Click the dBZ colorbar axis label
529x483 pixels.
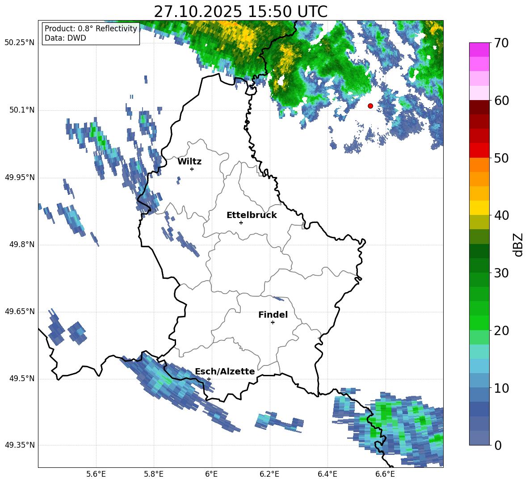(x=518, y=244)
